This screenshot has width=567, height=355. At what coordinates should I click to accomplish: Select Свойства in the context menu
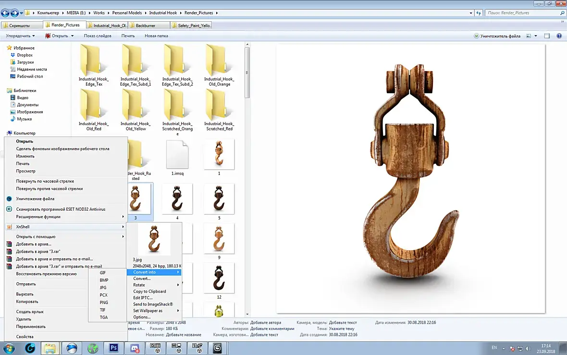[x=25, y=337]
